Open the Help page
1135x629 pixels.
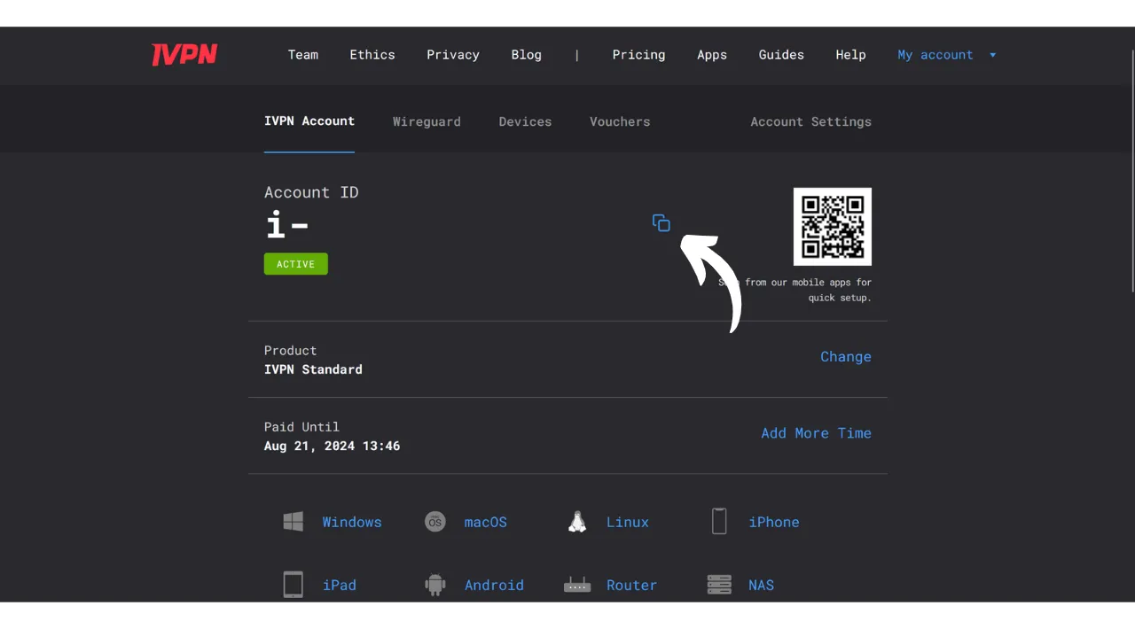[x=851, y=55]
